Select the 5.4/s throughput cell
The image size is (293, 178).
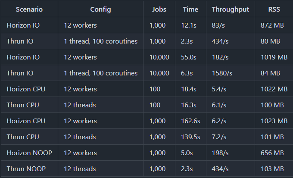point(219,89)
